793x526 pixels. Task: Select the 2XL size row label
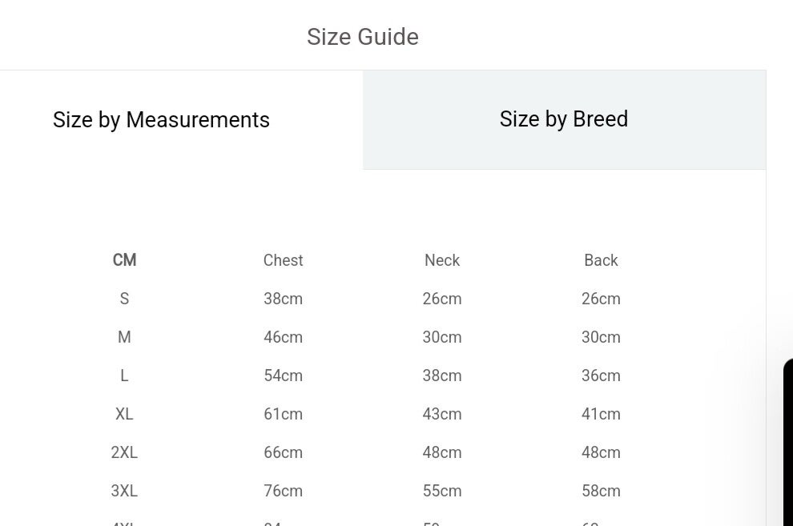[124, 452]
